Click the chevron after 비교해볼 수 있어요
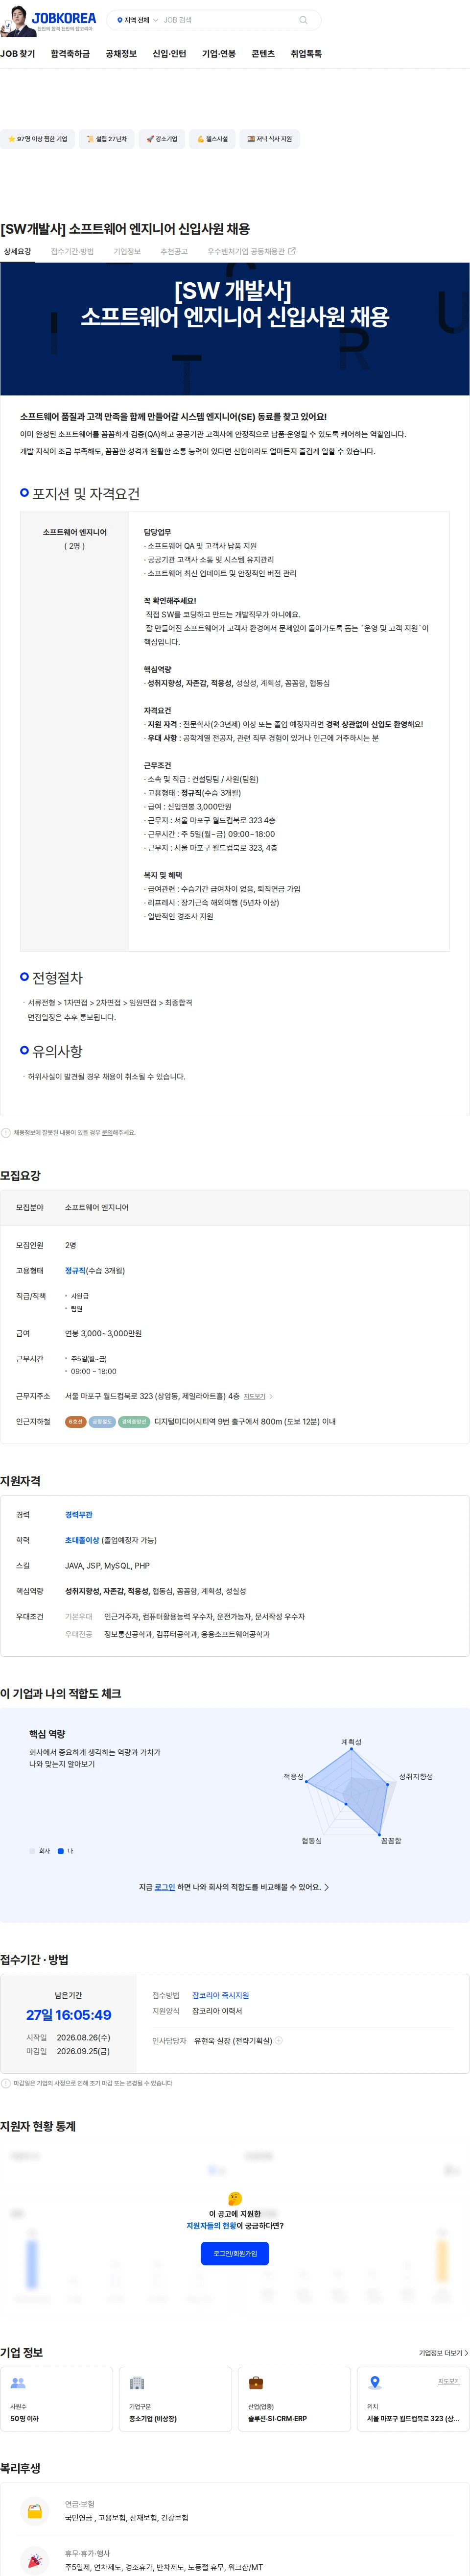 click(327, 1887)
